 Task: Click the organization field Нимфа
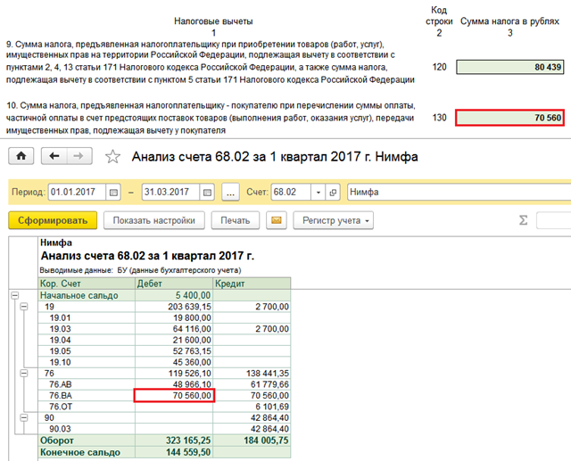[459, 192]
